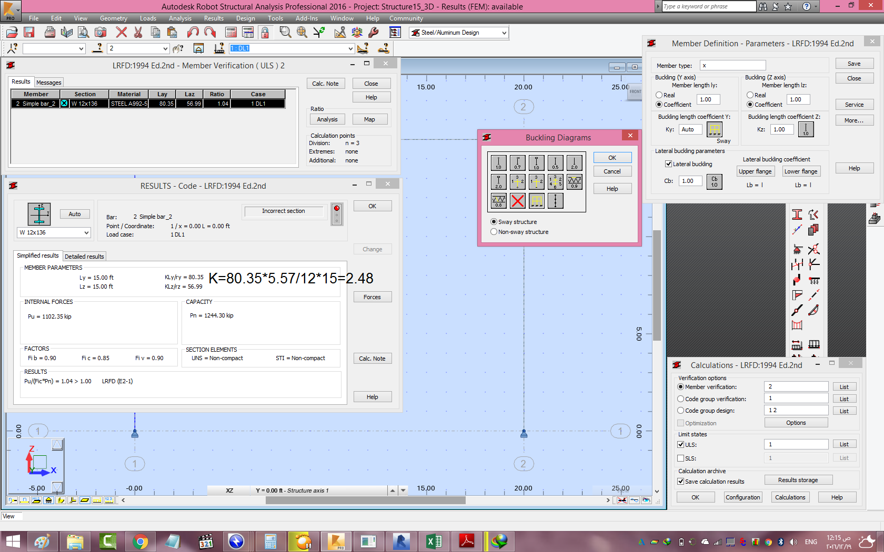Select the yellow frame buckling diagram icon

[x=537, y=201]
